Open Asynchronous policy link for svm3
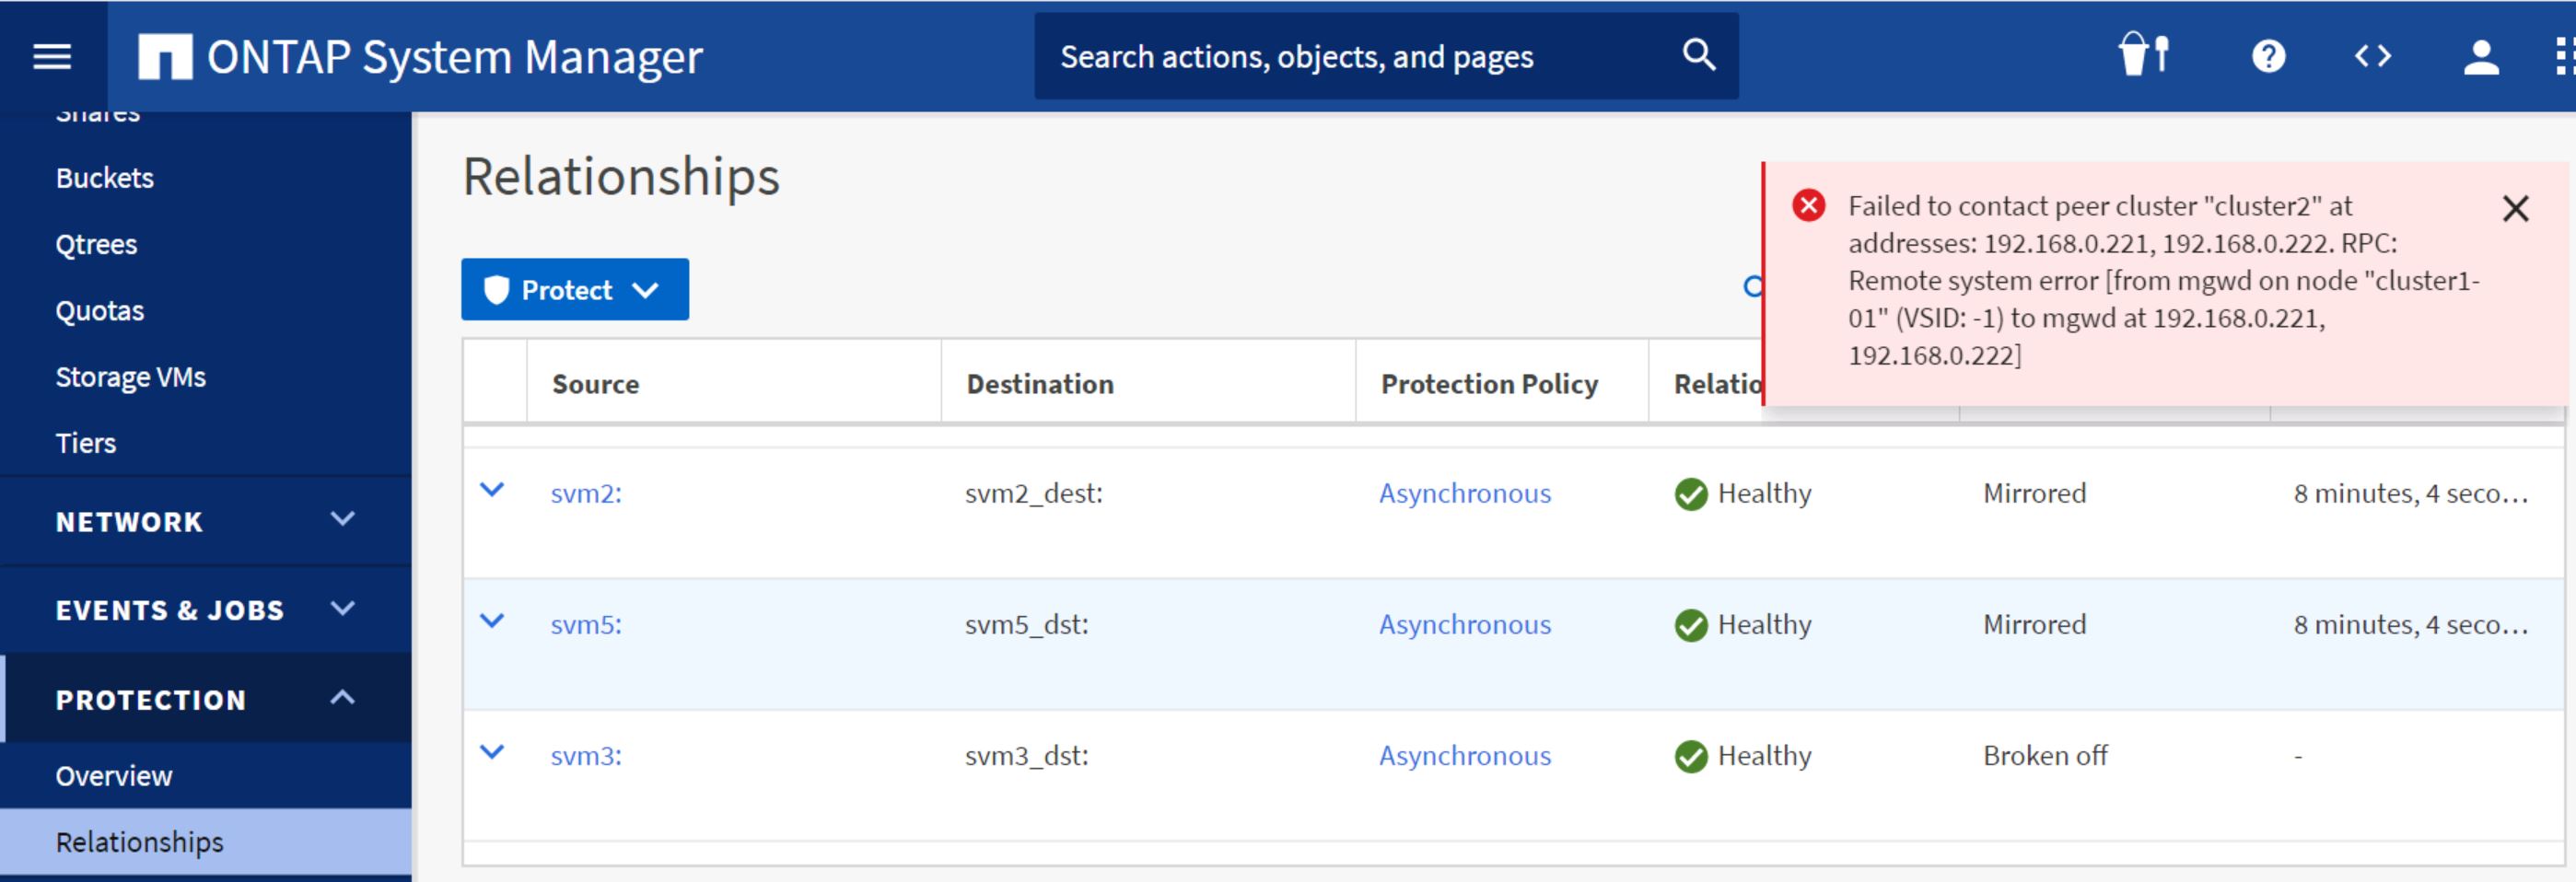This screenshot has height=882, width=2576. [x=1464, y=756]
